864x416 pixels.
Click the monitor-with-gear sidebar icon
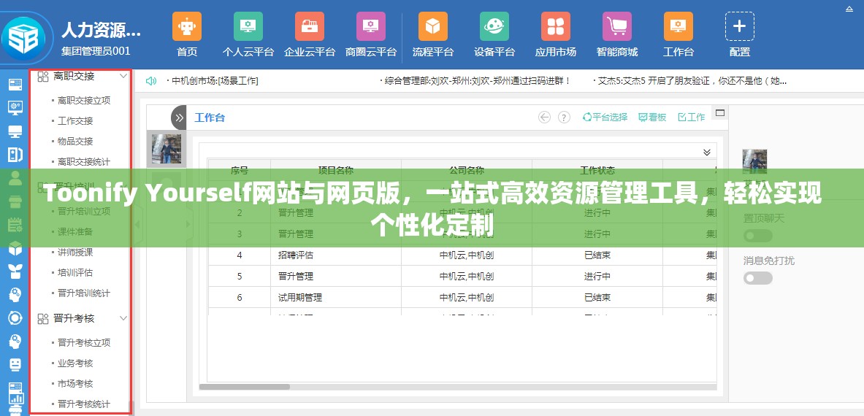15,107
